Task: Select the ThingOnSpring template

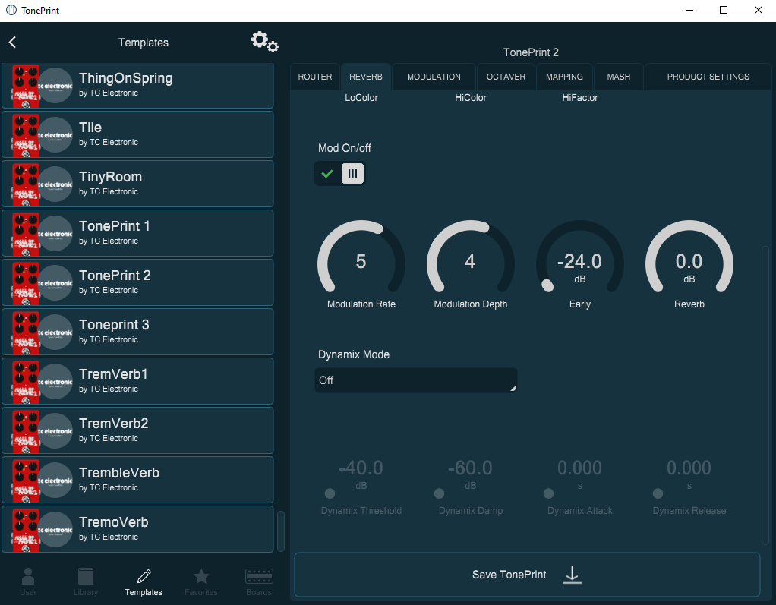Action: click(137, 85)
